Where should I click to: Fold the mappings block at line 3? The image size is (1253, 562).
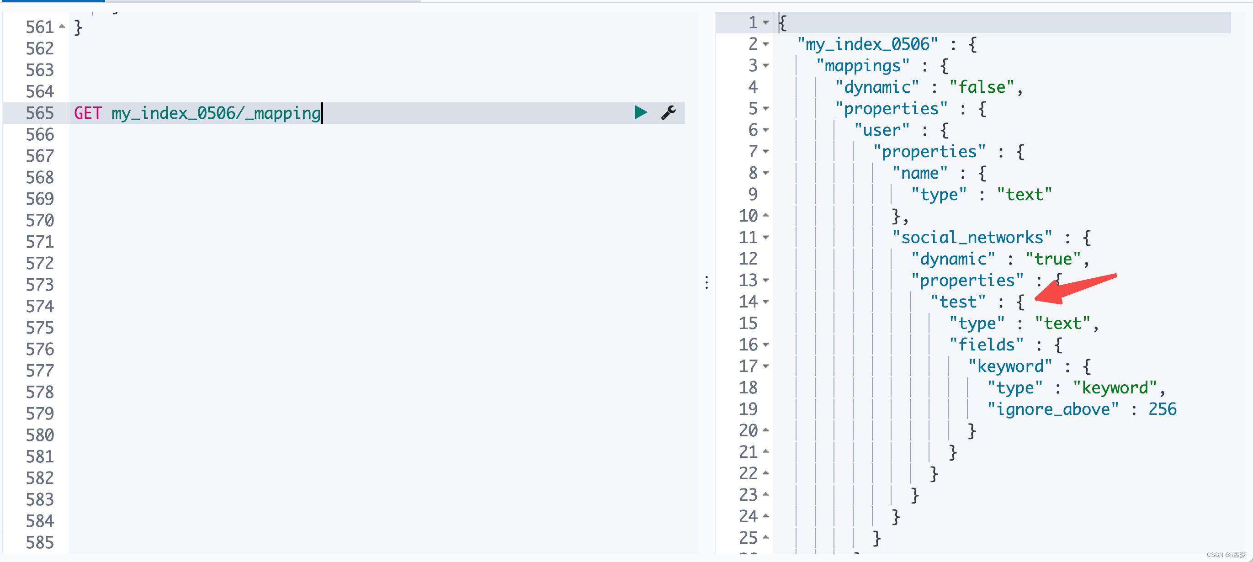[765, 65]
